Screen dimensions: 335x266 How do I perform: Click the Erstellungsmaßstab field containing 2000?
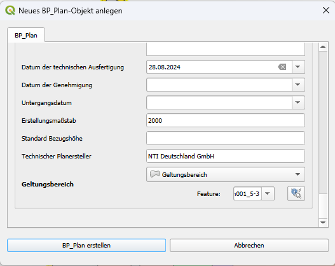[226, 120]
